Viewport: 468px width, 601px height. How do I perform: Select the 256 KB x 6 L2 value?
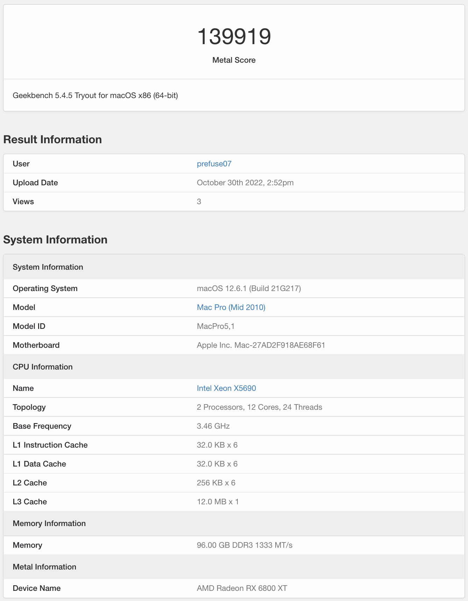pyautogui.click(x=216, y=483)
